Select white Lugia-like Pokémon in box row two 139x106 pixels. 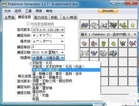[x=85, y=52]
